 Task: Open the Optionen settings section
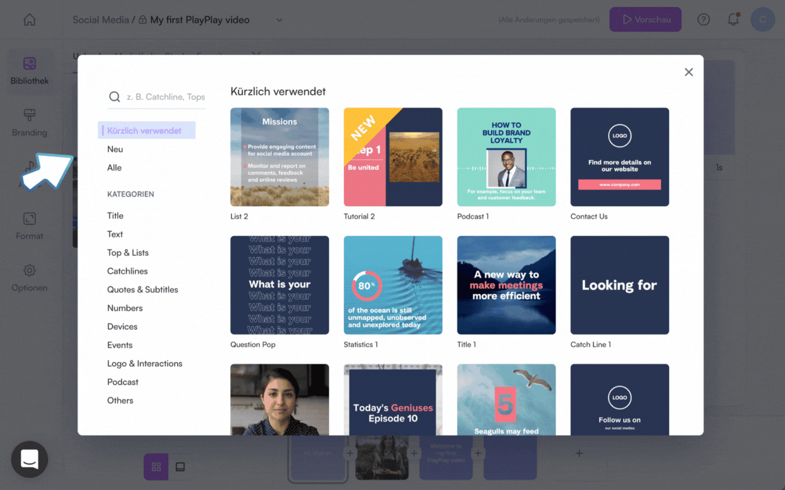pos(29,278)
